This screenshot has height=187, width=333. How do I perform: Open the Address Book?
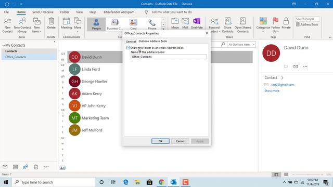click(307, 24)
